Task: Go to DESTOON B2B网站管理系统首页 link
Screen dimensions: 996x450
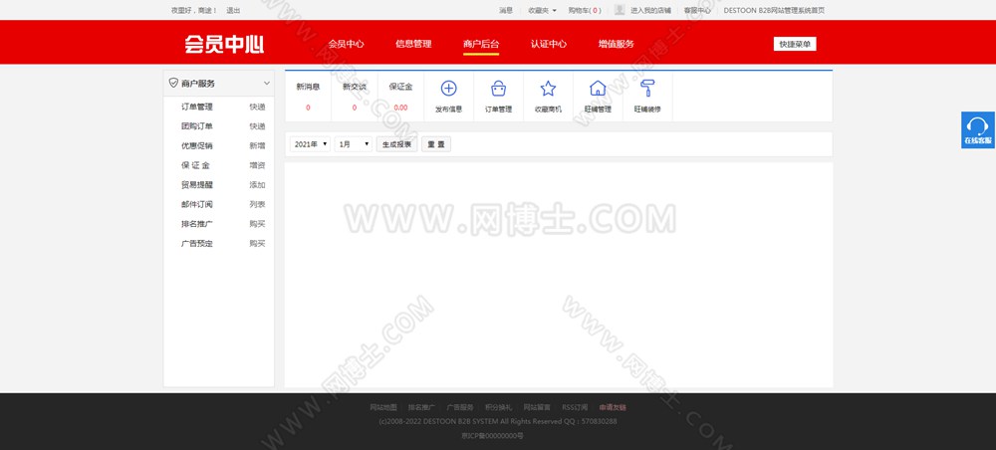Action: point(774,10)
